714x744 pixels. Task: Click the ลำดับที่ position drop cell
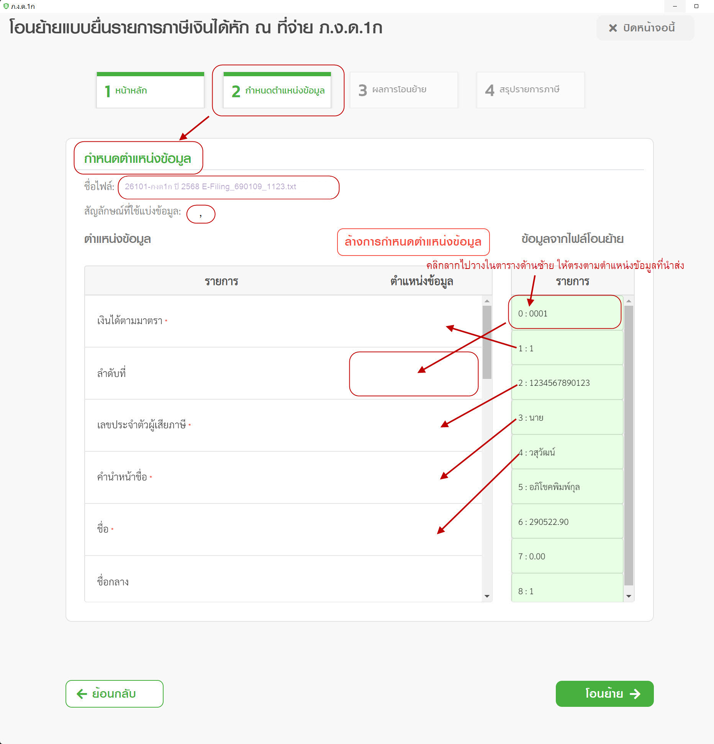coord(414,374)
